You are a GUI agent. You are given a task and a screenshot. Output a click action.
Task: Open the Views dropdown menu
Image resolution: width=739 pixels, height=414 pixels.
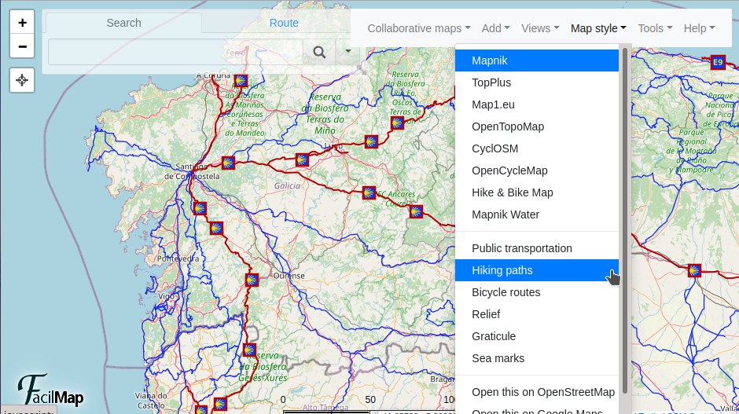(540, 28)
